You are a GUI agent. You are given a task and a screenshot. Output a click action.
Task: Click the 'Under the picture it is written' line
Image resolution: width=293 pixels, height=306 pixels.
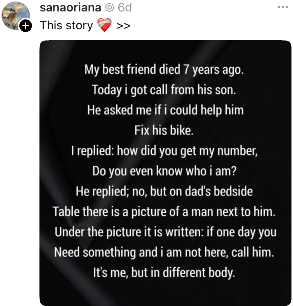[x=165, y=232]
